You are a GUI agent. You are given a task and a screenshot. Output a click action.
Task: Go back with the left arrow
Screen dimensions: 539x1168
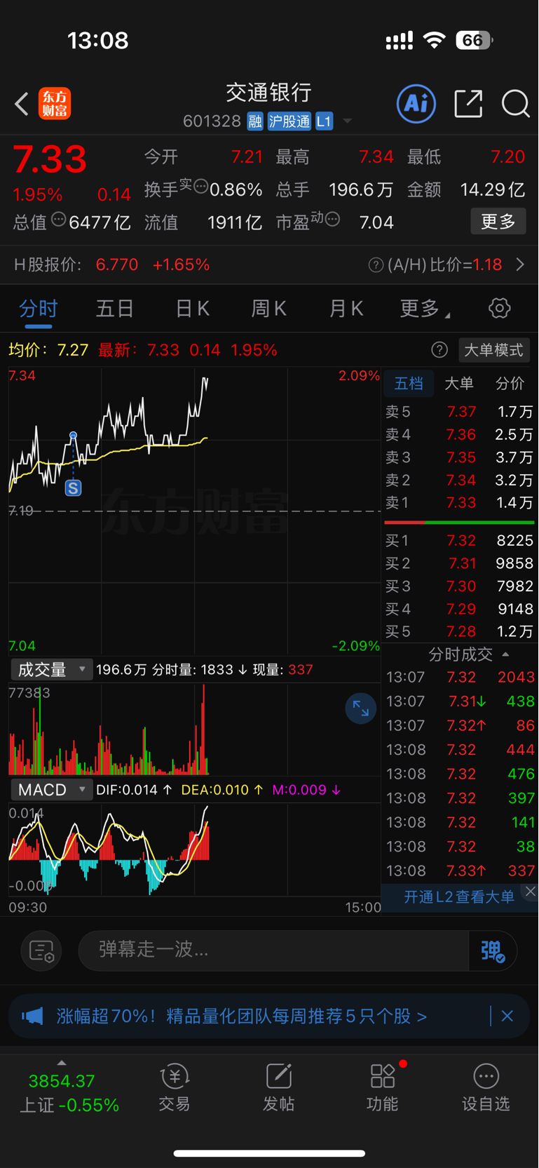tap(22, 104)
